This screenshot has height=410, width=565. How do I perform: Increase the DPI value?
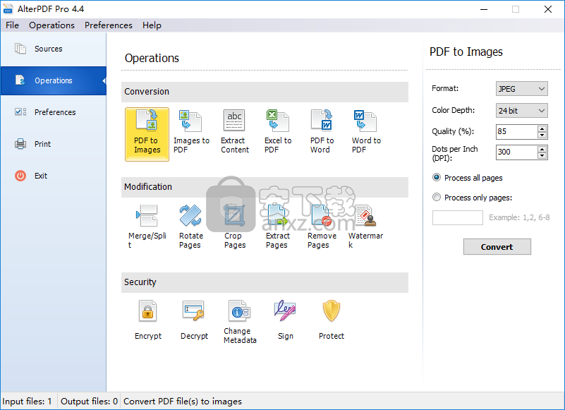pyautogui.click(x=542, y=149)
